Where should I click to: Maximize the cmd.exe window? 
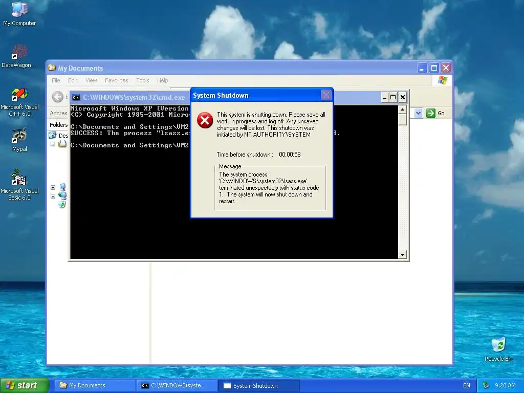point(394,97)
